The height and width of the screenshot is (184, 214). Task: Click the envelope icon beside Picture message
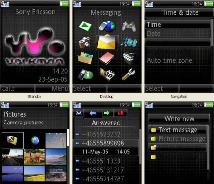pos(153,138)
